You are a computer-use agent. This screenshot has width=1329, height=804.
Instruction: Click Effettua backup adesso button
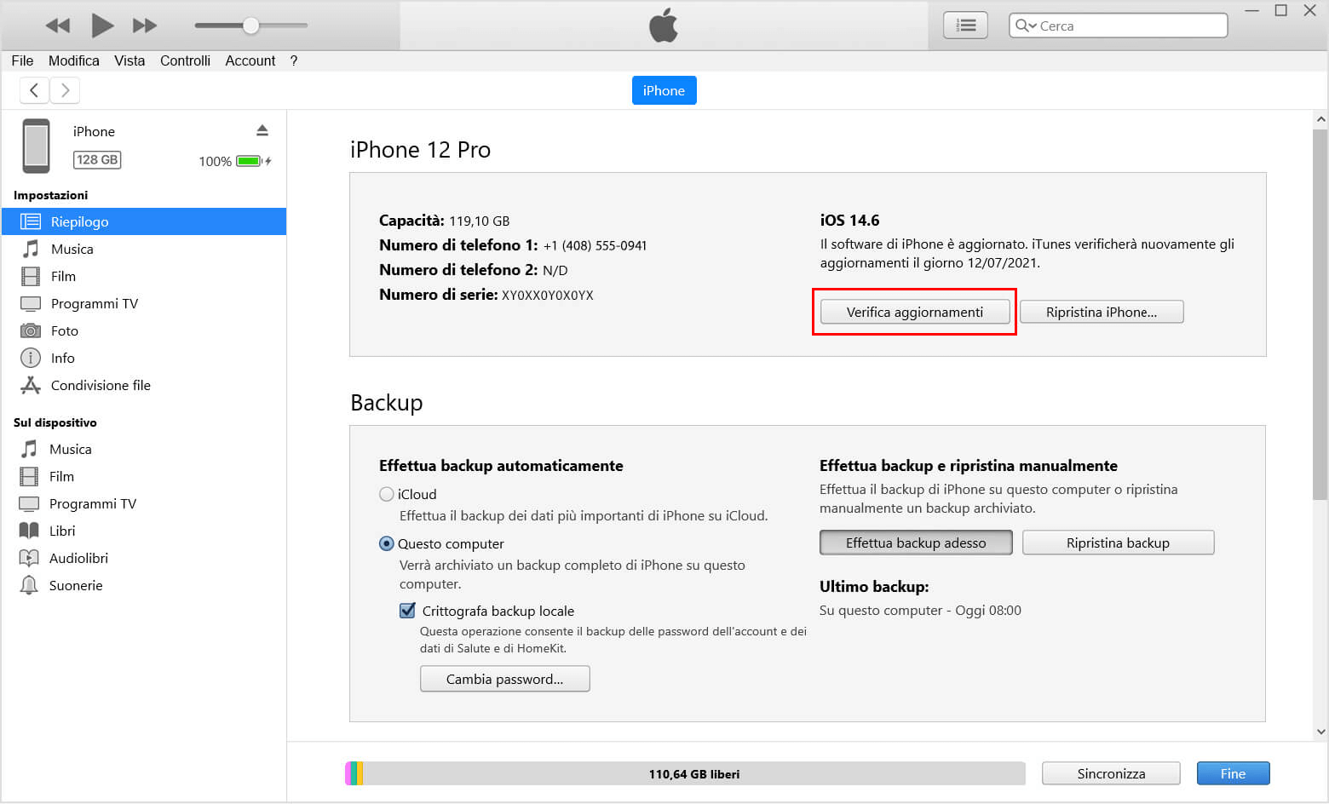click(916, 543)
